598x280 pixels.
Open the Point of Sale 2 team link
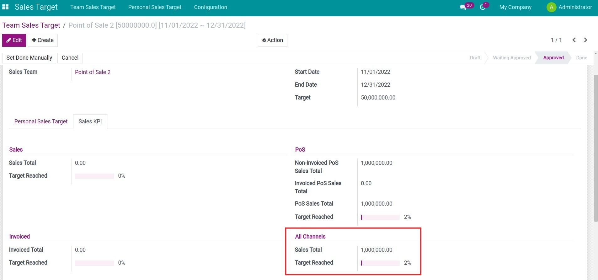(x=93, y=72)
